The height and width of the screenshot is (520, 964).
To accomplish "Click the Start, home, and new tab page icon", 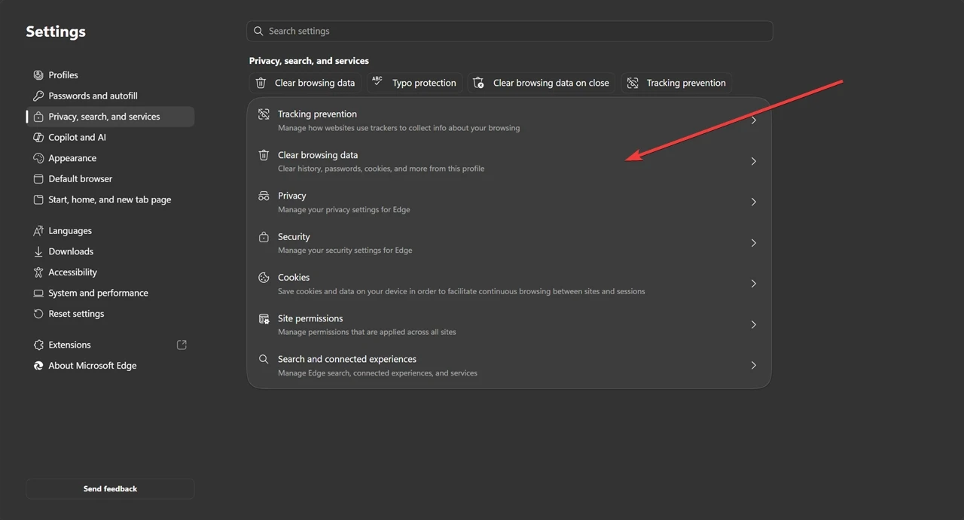I will (38, 199).
